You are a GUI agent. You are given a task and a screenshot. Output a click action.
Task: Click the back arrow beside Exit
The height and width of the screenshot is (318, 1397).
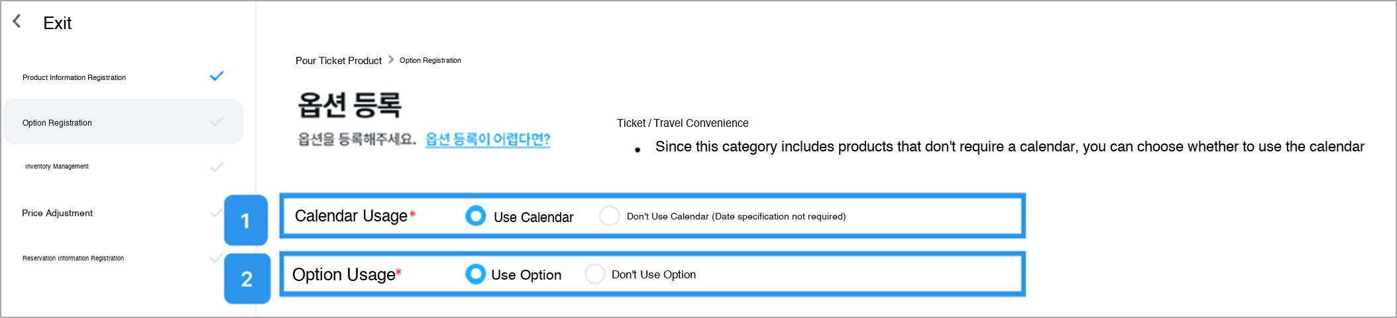(x=17, y=22)
